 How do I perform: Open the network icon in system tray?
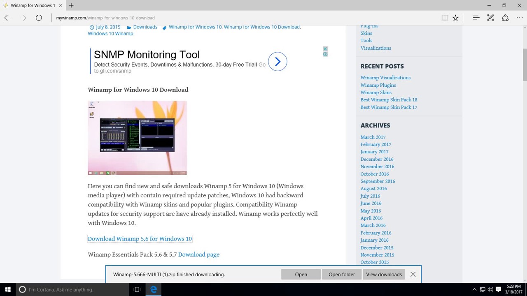tap(483, 289)
